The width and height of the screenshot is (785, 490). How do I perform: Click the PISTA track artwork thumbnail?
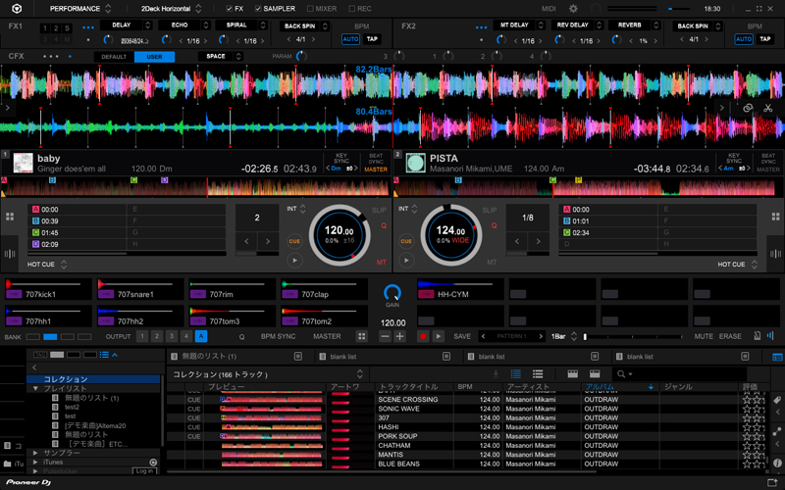click(415, 163)
